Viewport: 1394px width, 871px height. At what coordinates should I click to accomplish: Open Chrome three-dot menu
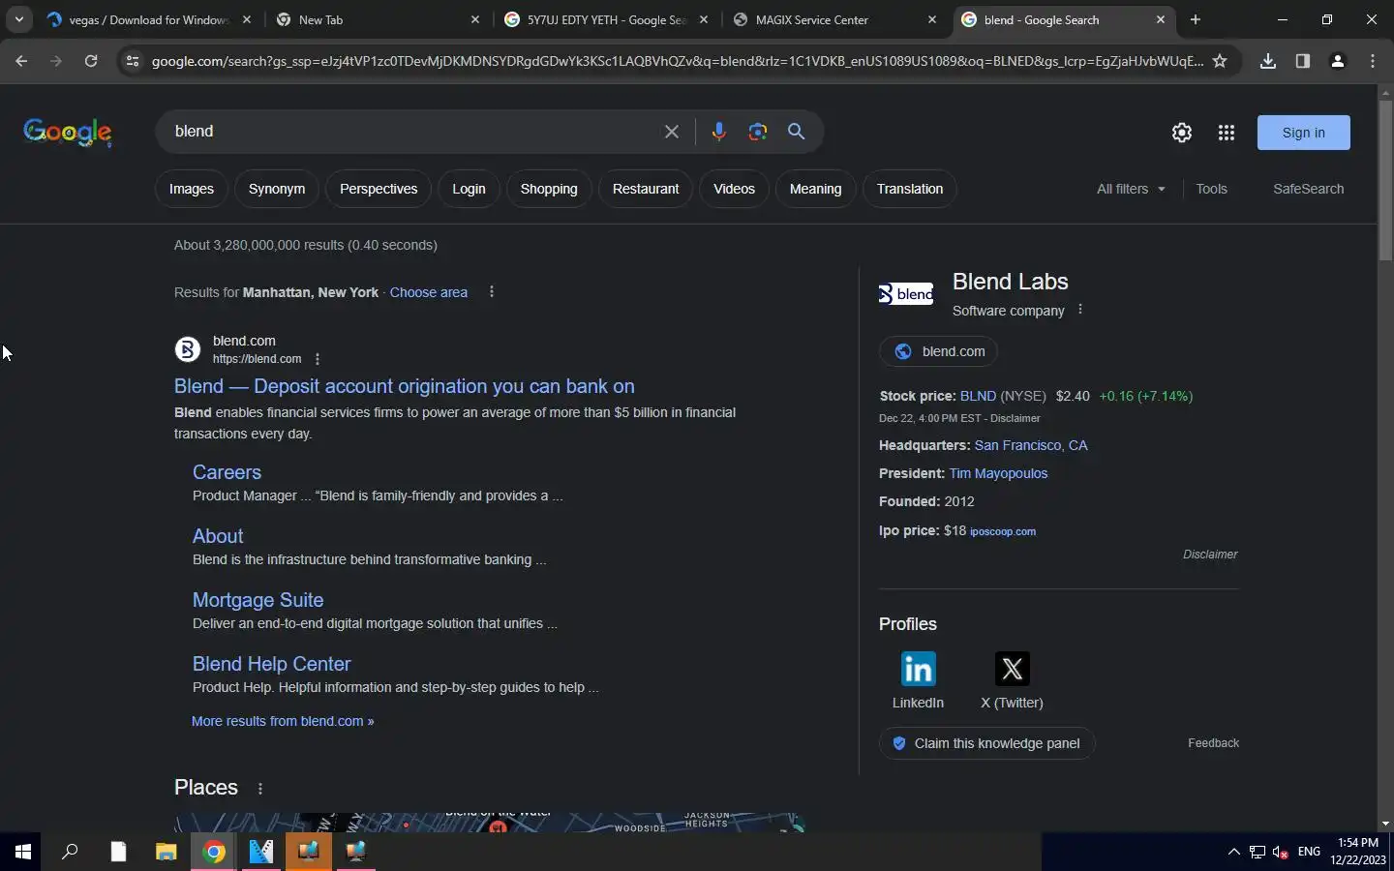(1373, 61)
